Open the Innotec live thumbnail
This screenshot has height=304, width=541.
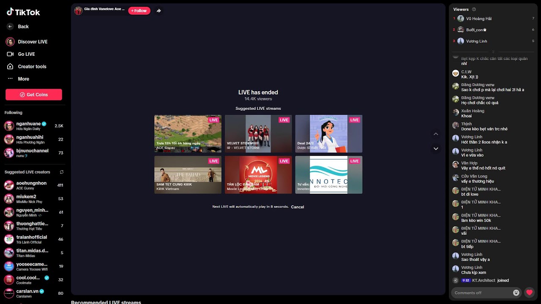[x=329, y=175]
